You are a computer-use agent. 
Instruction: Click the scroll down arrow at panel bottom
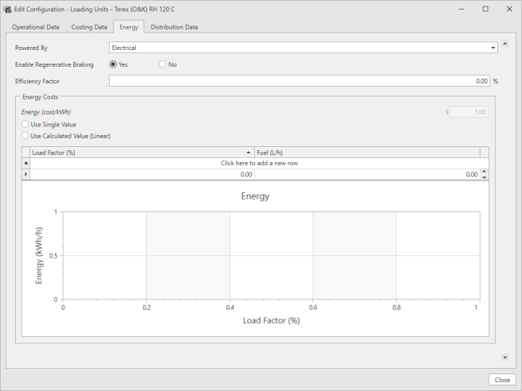(x=505, y=358)
